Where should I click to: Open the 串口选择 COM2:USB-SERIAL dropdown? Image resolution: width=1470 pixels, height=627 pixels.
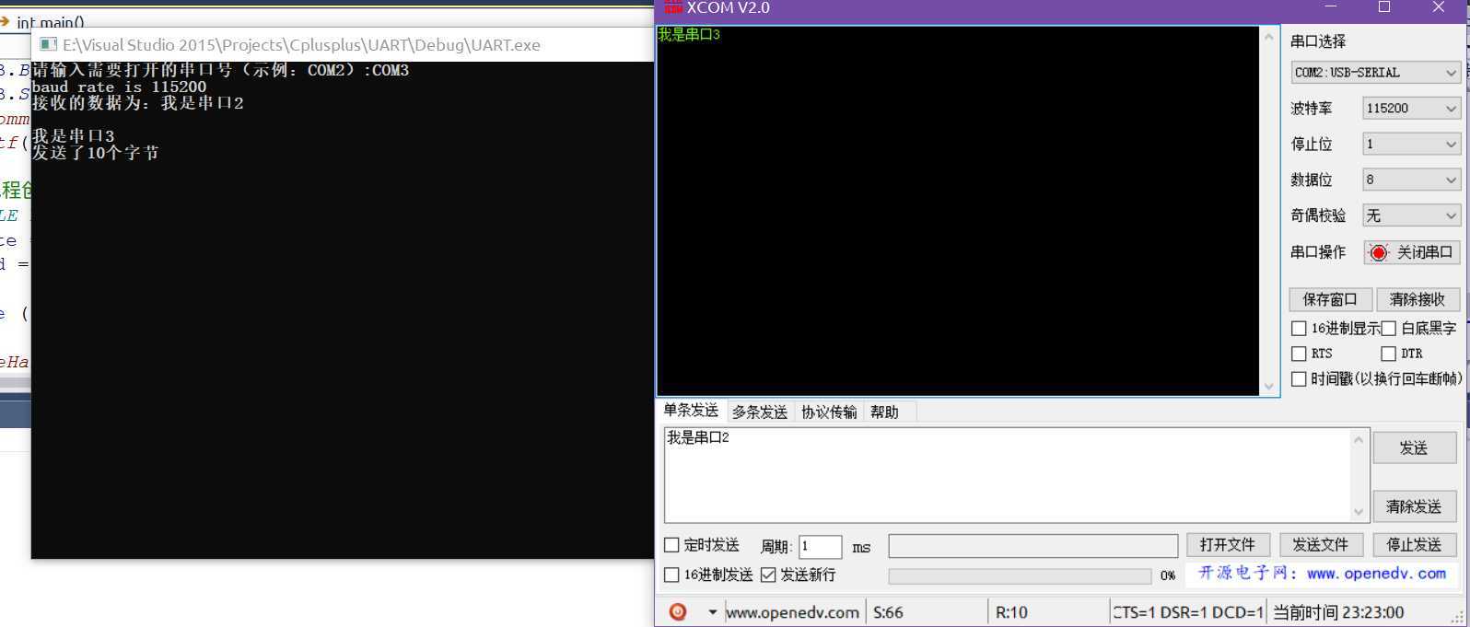click(x=1375, y=72)
